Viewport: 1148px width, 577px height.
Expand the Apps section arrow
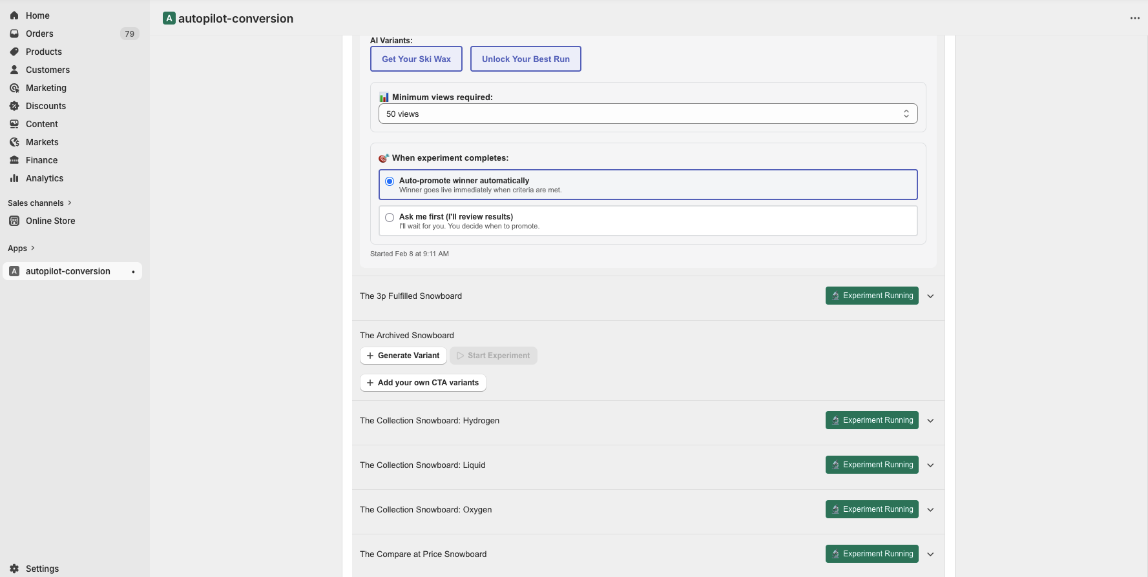tap(33, 248)
